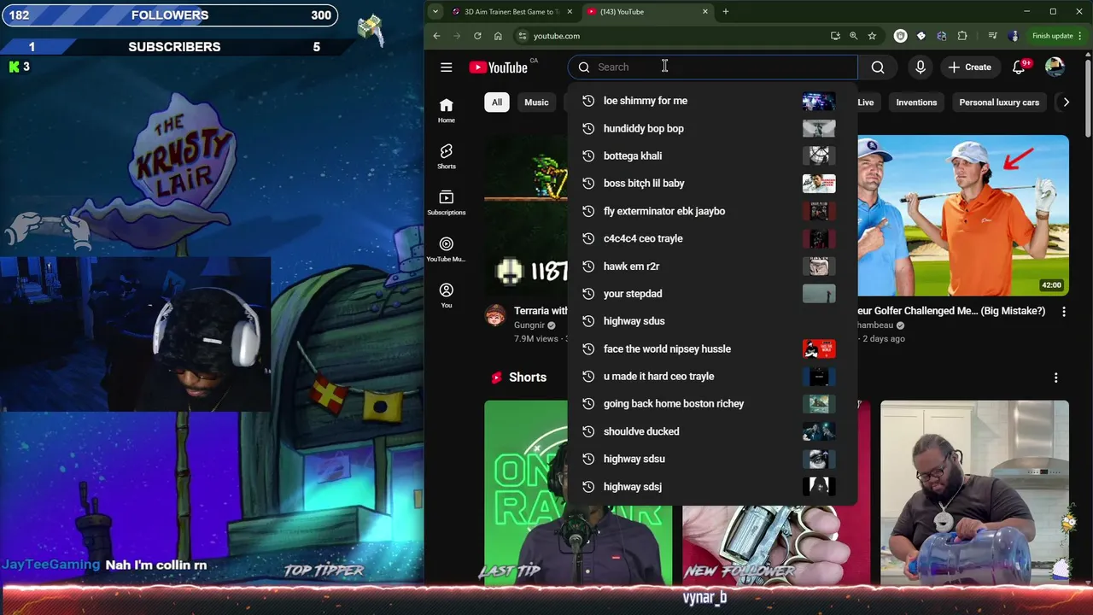This screenshot has width=1093, height=615.
Task: Select suggestion 'hundiddy bop bop'
Action: click(711, 128)
